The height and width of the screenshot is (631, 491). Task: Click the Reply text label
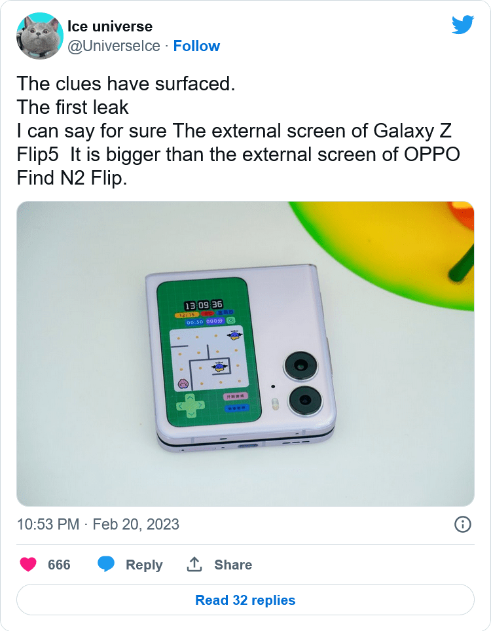pyautogui.click(x=144, y=565)
